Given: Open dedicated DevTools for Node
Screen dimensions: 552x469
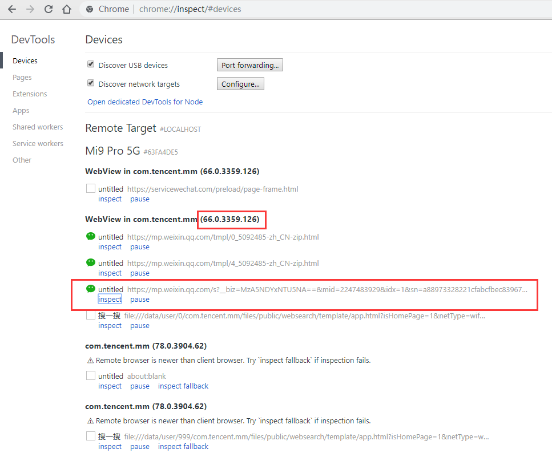Looking at the screenshot, I should [x=145, y=102].
